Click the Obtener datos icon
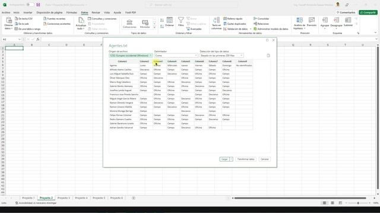 pyautogui.click(x=9, y=20)
